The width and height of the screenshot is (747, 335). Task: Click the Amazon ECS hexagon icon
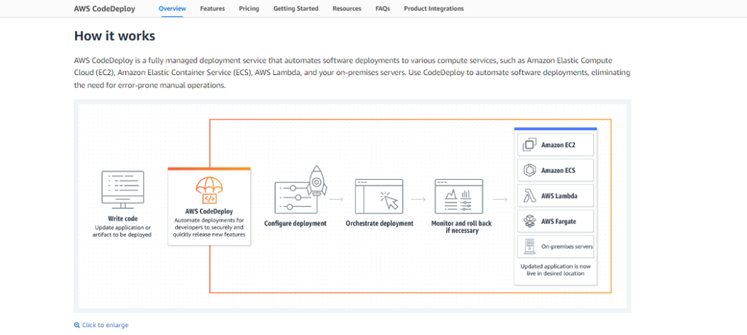pos(530,170)
